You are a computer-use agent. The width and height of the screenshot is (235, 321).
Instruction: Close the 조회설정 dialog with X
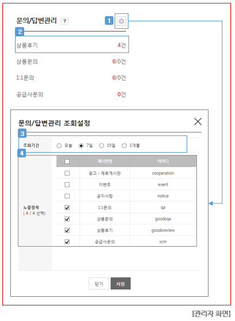click(x=198, y=122)
